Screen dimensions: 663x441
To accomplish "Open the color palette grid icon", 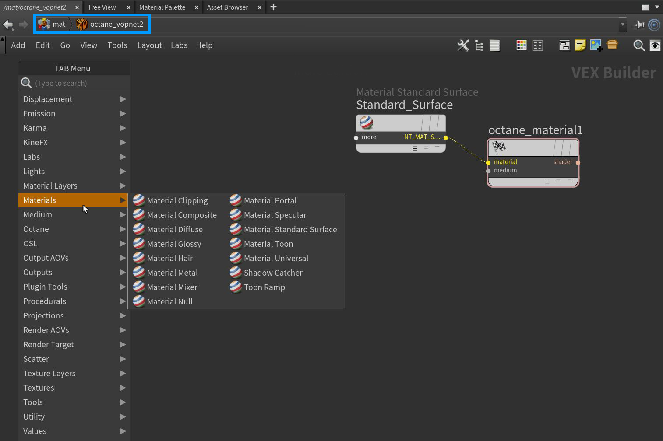I will [521, 45].
